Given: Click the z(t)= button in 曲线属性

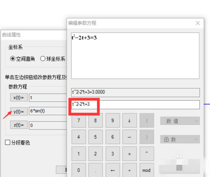Looking at the screenshot, I should pyautogui.click(x=19, y=125).
